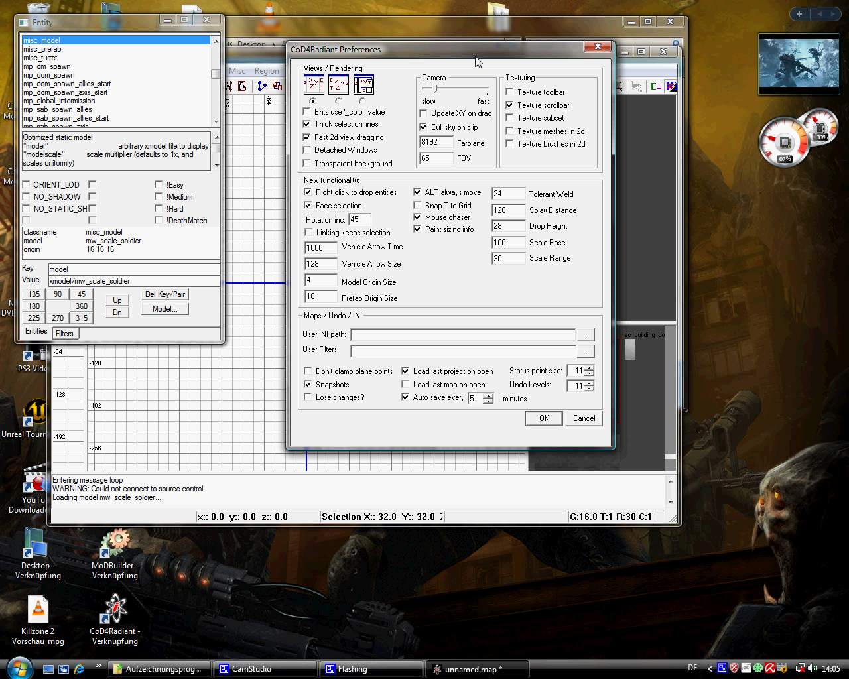Click the entity class list's up scroll arrow

point(216,41)
